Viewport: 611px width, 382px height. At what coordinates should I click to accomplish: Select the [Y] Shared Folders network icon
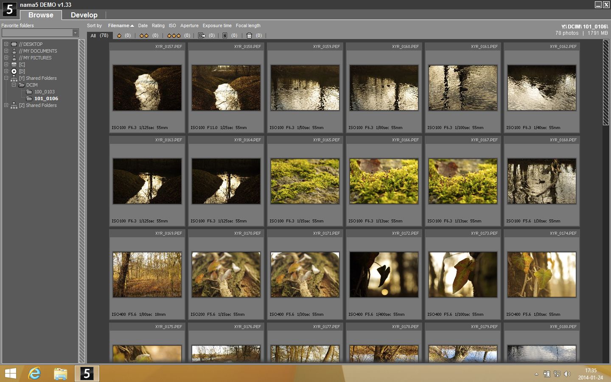point(14,78)
